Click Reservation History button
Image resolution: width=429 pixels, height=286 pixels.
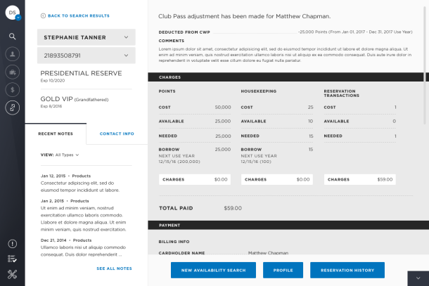347,270
